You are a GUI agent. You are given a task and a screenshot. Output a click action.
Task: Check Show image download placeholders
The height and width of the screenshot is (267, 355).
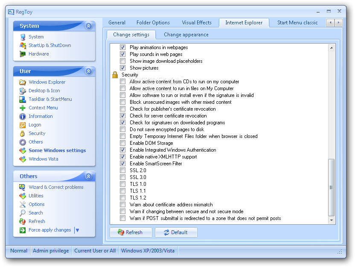click(123, 61)
